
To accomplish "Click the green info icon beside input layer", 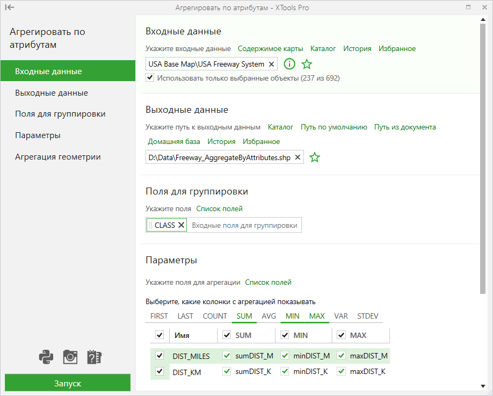I will [289, 64].
